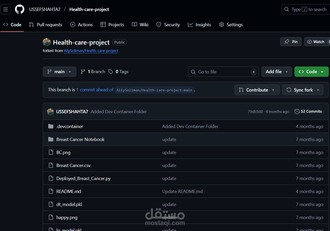Switch to the Code tab
This screenshot has width=330, height=231.
point(12,25)
